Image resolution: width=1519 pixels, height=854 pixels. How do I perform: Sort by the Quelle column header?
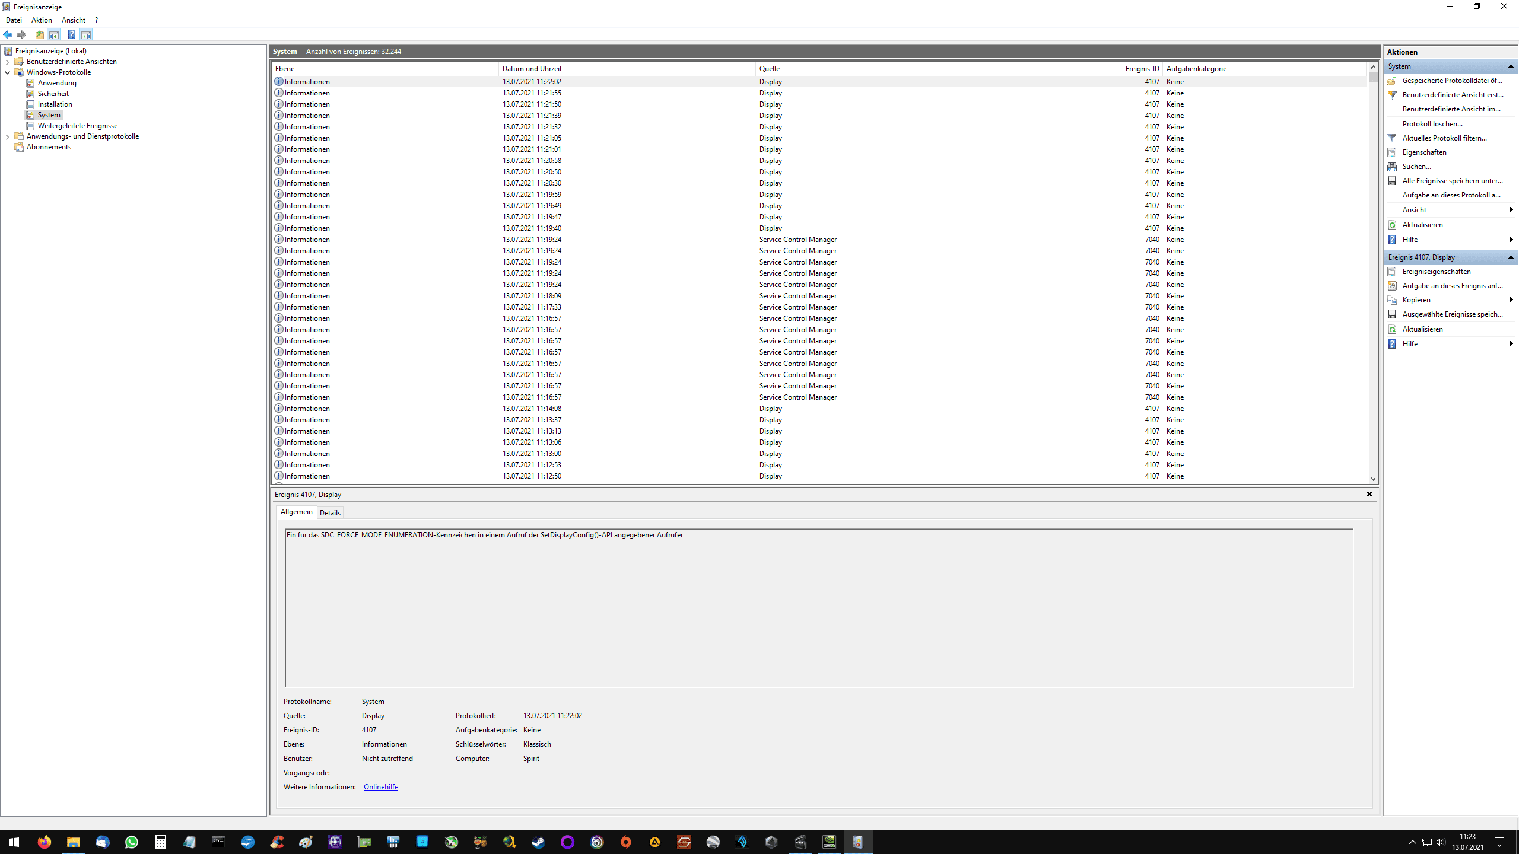[857, 69]
